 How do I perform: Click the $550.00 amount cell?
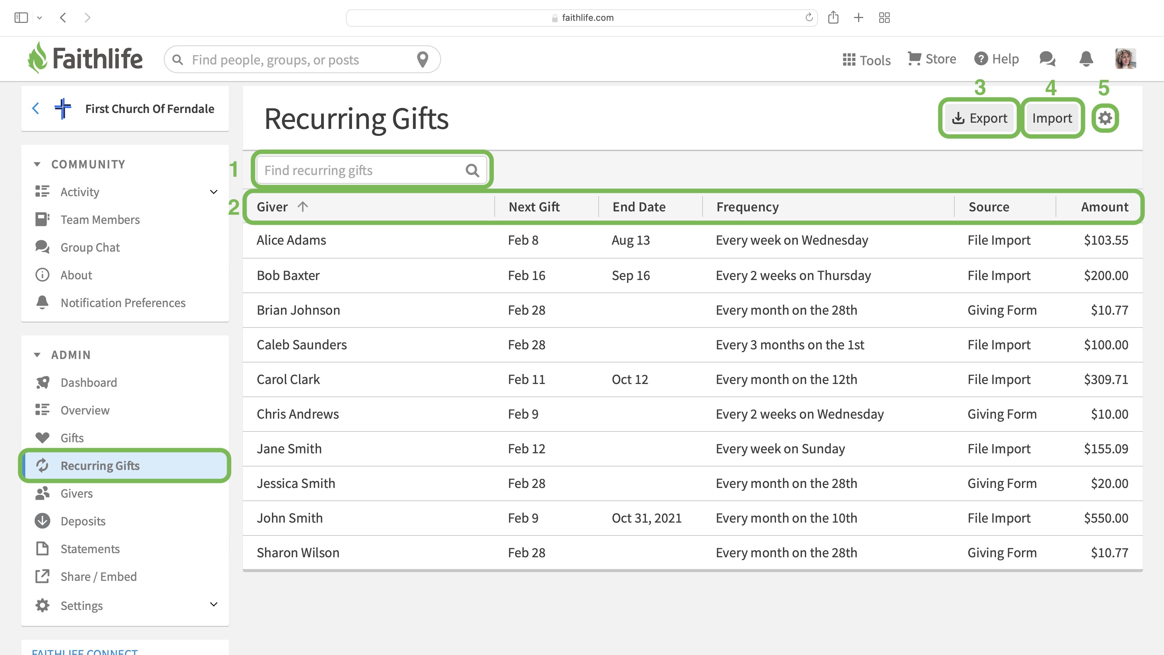(1106, 518)
